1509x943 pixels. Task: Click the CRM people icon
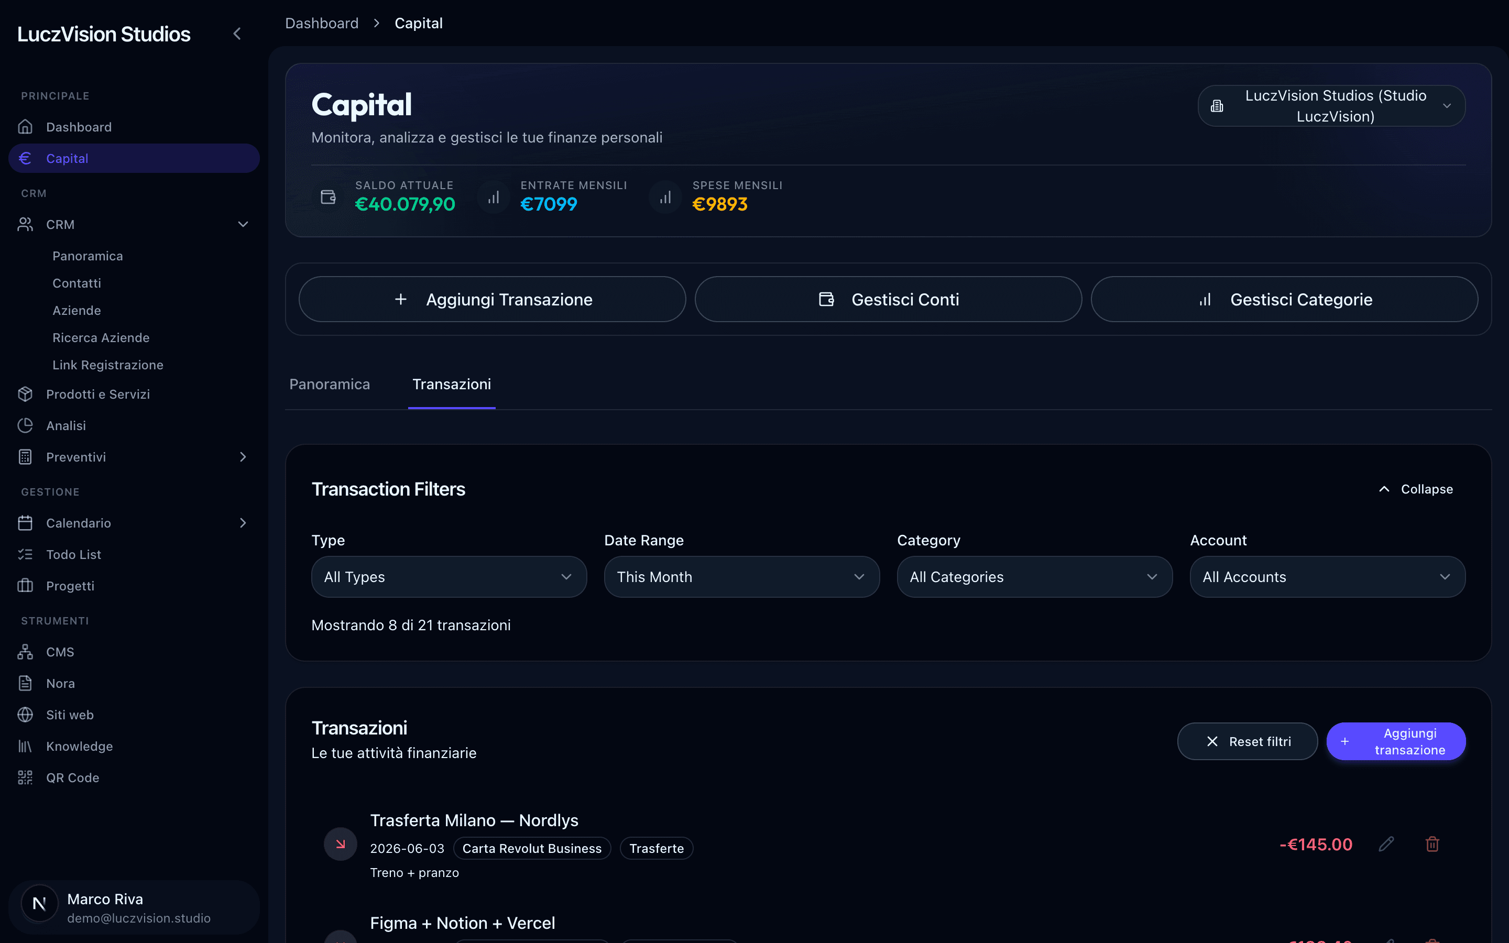coord(25,225)
